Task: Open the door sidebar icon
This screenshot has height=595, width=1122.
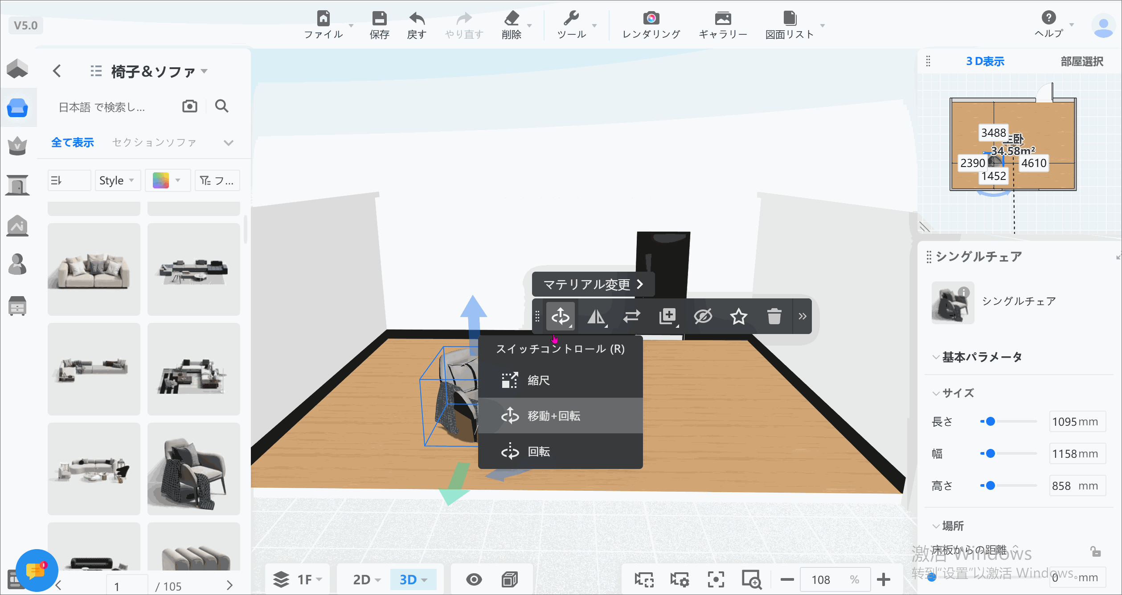Action: point(17,185)
